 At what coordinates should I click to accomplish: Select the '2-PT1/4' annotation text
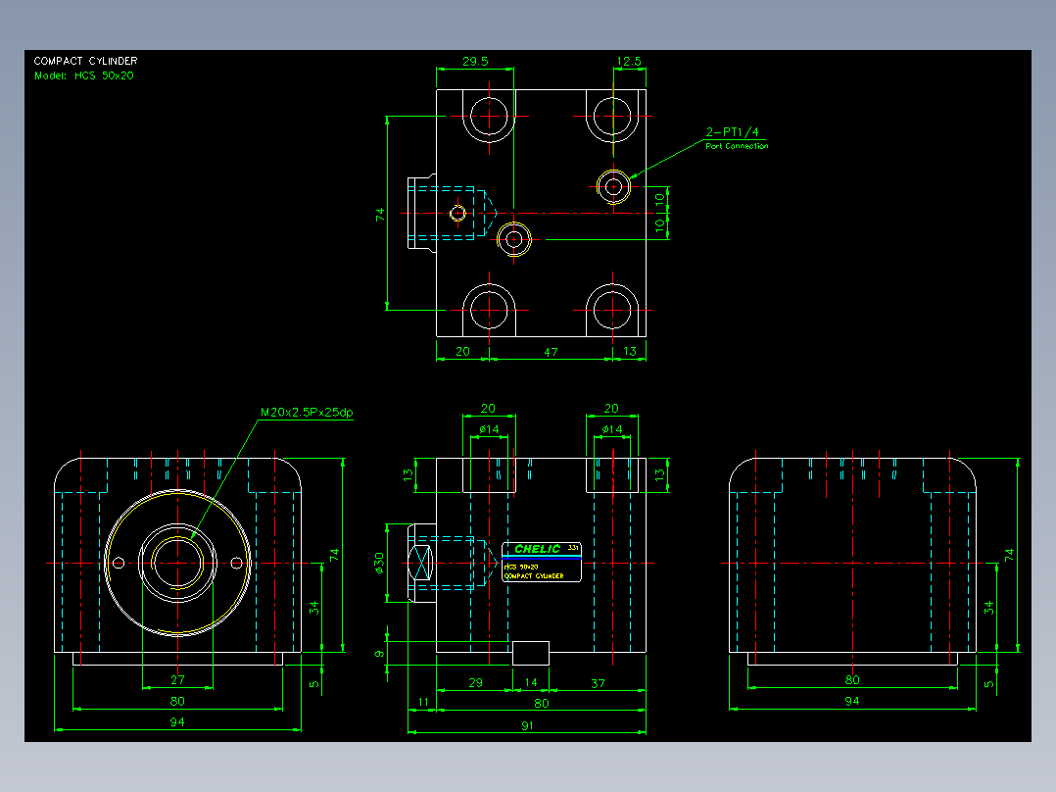tap(732, 132)
